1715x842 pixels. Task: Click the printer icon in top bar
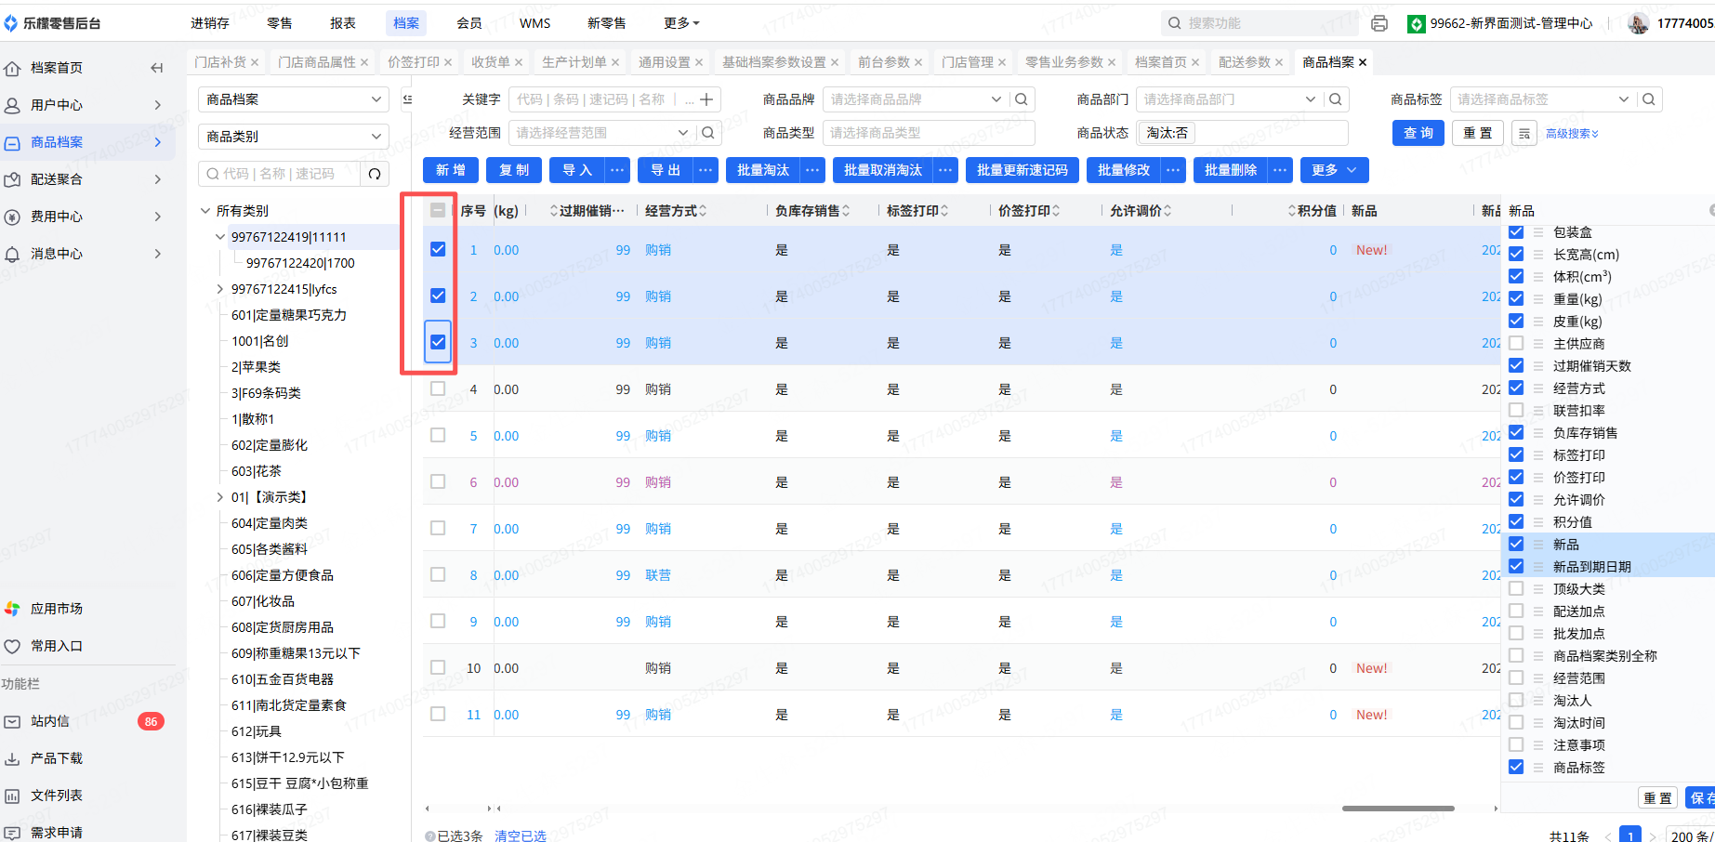pos(1379,23)
